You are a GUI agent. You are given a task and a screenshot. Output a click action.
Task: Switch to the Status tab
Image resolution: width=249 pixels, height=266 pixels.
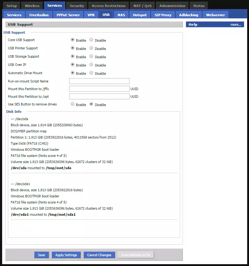(198, 5)
